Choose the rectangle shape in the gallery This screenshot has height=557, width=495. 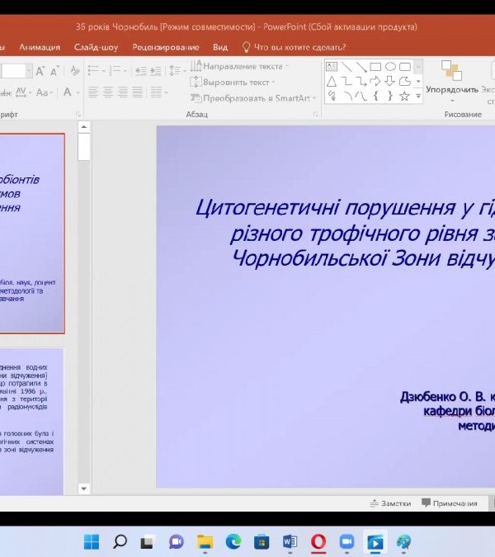coord(375,67)
